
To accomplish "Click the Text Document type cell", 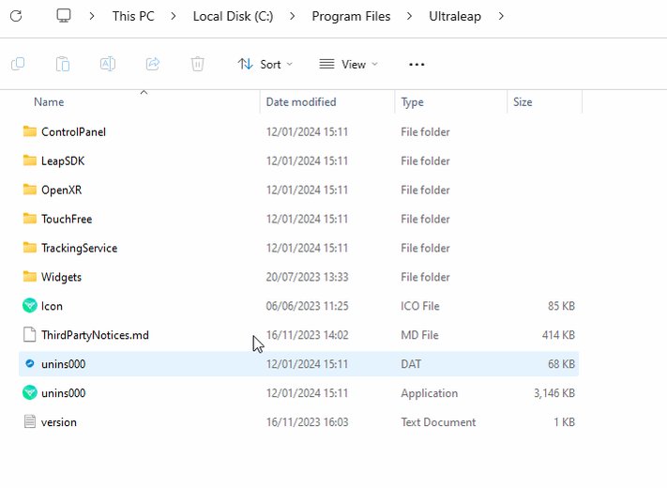I will [x=438, y=422].
